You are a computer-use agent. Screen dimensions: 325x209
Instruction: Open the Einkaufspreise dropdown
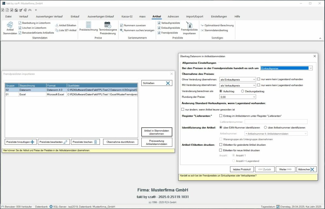(x=310, y=68)
